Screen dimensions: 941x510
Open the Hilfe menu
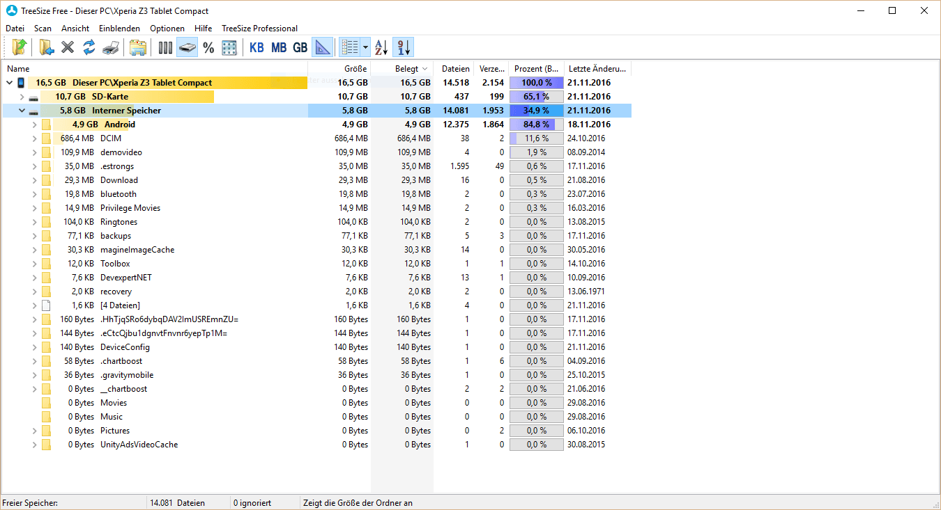tap(204, 29)
